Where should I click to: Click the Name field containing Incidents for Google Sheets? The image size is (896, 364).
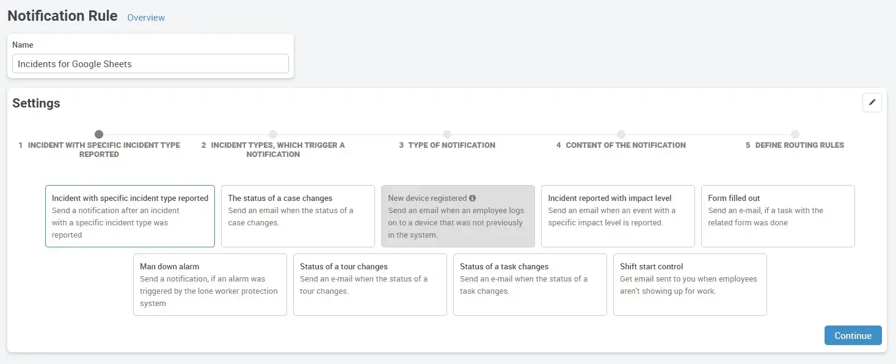click(150, 64)
